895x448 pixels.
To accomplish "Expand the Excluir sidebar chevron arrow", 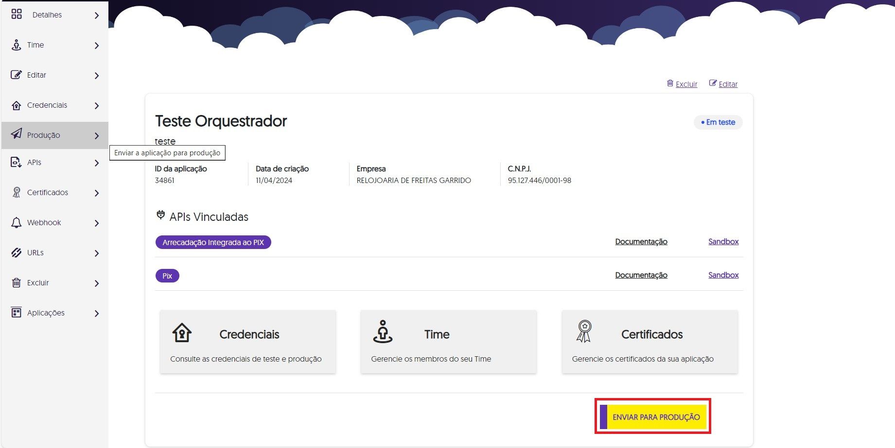I will pyautogui.click(x=97, y=283).
